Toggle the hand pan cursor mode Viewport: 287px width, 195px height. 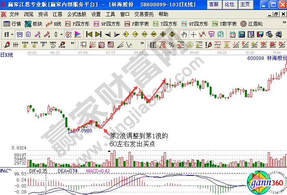coord(184,34)
